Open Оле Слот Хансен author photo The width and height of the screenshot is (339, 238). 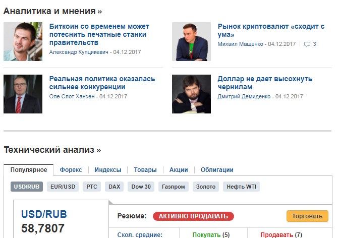click(x=23, y=94)
